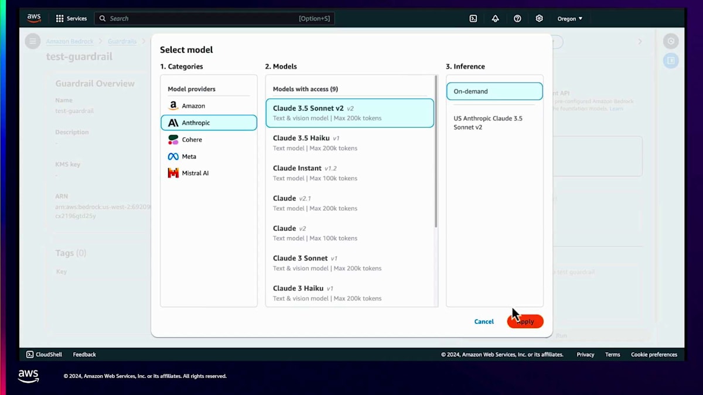Open the settings gear in the top bar
The height and width of the screenshot is (395, 703).
pyautogui.click(x=539, y=19)
